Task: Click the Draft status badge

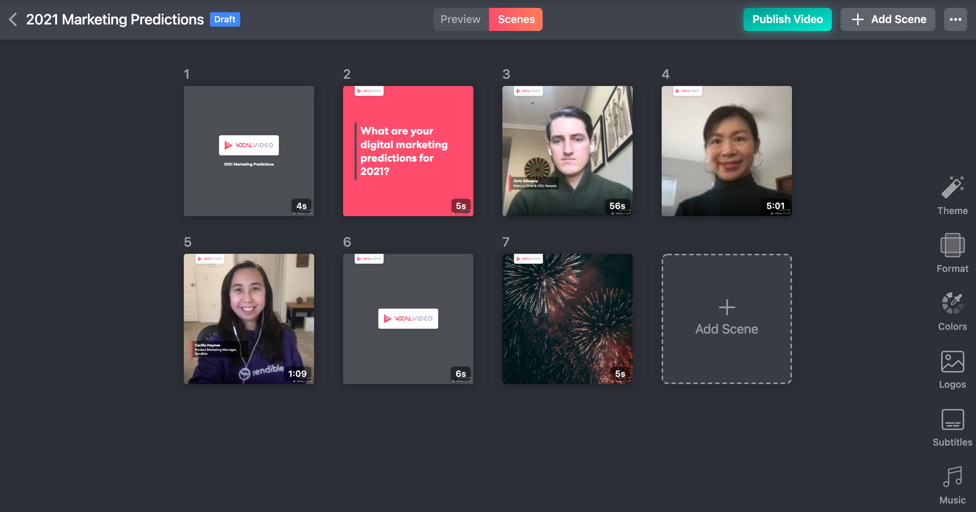Action: (225, 20)
